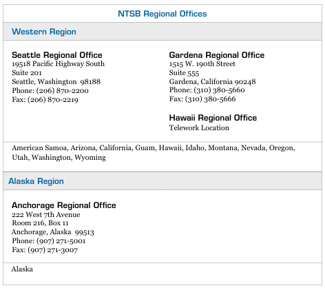Click Seattle fax number (206) 870-2219
325x288 pixels.
tap(53, 100)
